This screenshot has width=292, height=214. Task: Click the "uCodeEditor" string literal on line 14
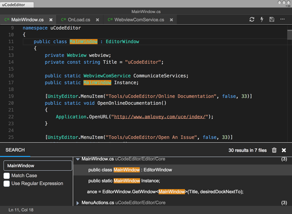click(143, 62)
